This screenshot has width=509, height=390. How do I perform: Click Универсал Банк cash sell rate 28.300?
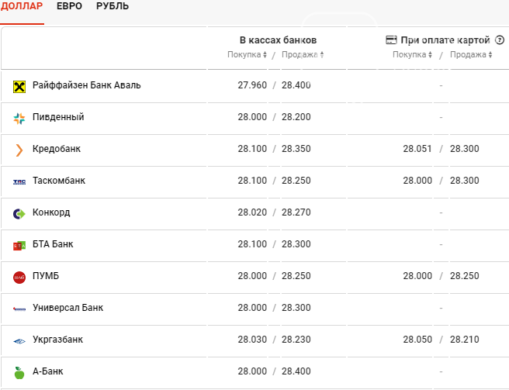coord(296,308)
